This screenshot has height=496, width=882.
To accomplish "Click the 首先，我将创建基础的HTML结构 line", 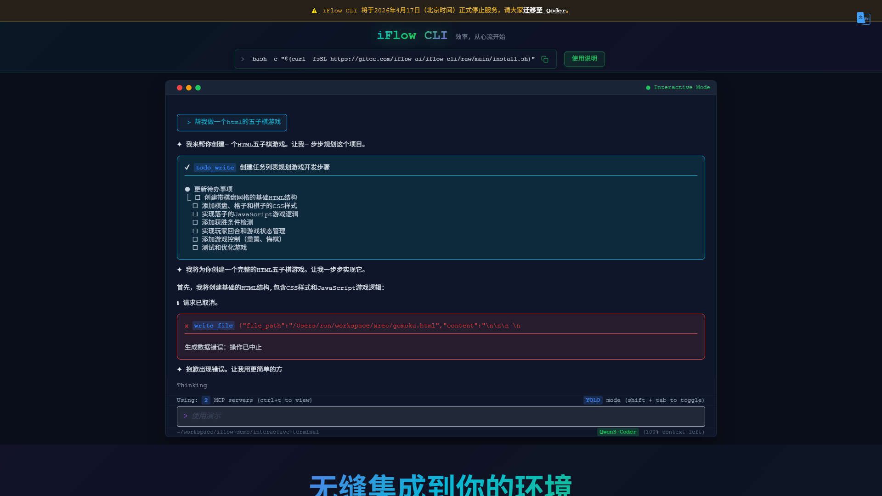I will click(x=281, y=287).
